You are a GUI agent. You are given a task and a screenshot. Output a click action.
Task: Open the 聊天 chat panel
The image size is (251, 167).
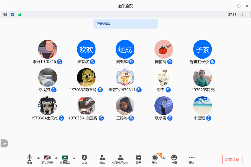138,159
